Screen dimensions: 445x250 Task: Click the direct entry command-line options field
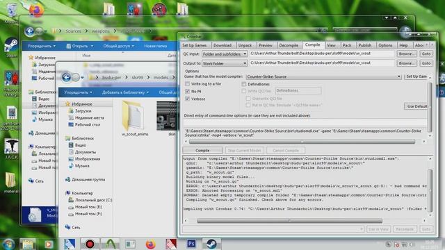(305, 122)
